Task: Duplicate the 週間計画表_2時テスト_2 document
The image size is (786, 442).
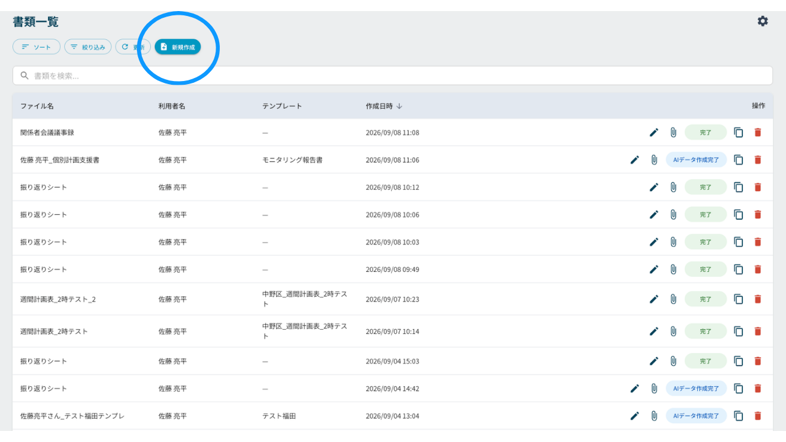Action: (x=739, y=299)
